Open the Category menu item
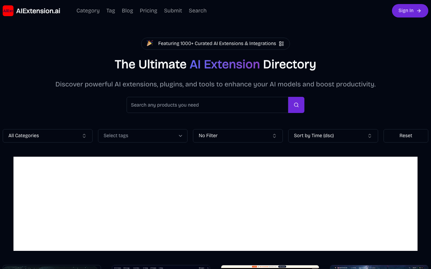The height and width of the screenshot is (269, 431). click(x=88, y=11)
